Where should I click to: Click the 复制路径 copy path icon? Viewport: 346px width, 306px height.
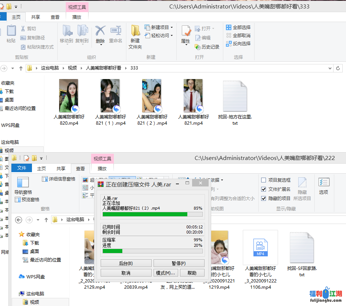pyautogui.click(x=23, y=38)
